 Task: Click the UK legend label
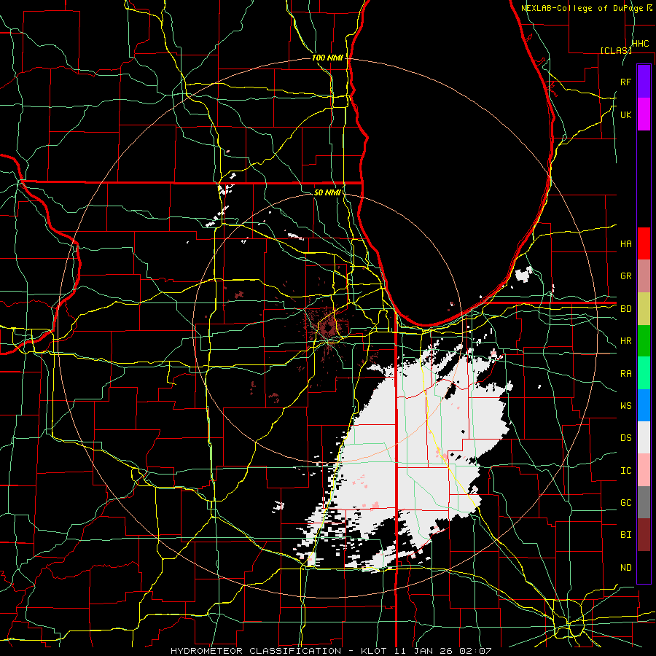[625, 114]
